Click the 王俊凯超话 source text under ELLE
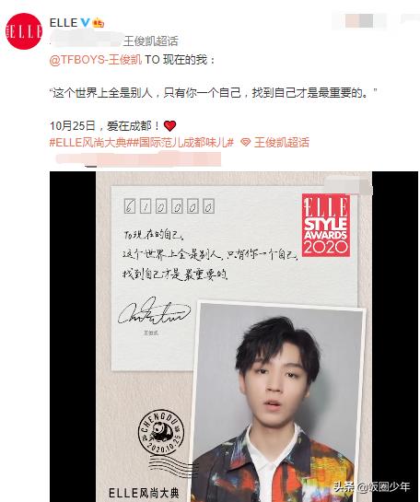This screenshot has width=420, height=502. point(150,41)
